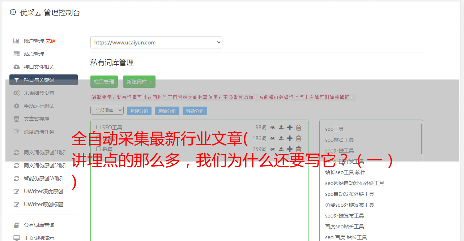Open 站点管理 via its server icon

pos(17,54)
